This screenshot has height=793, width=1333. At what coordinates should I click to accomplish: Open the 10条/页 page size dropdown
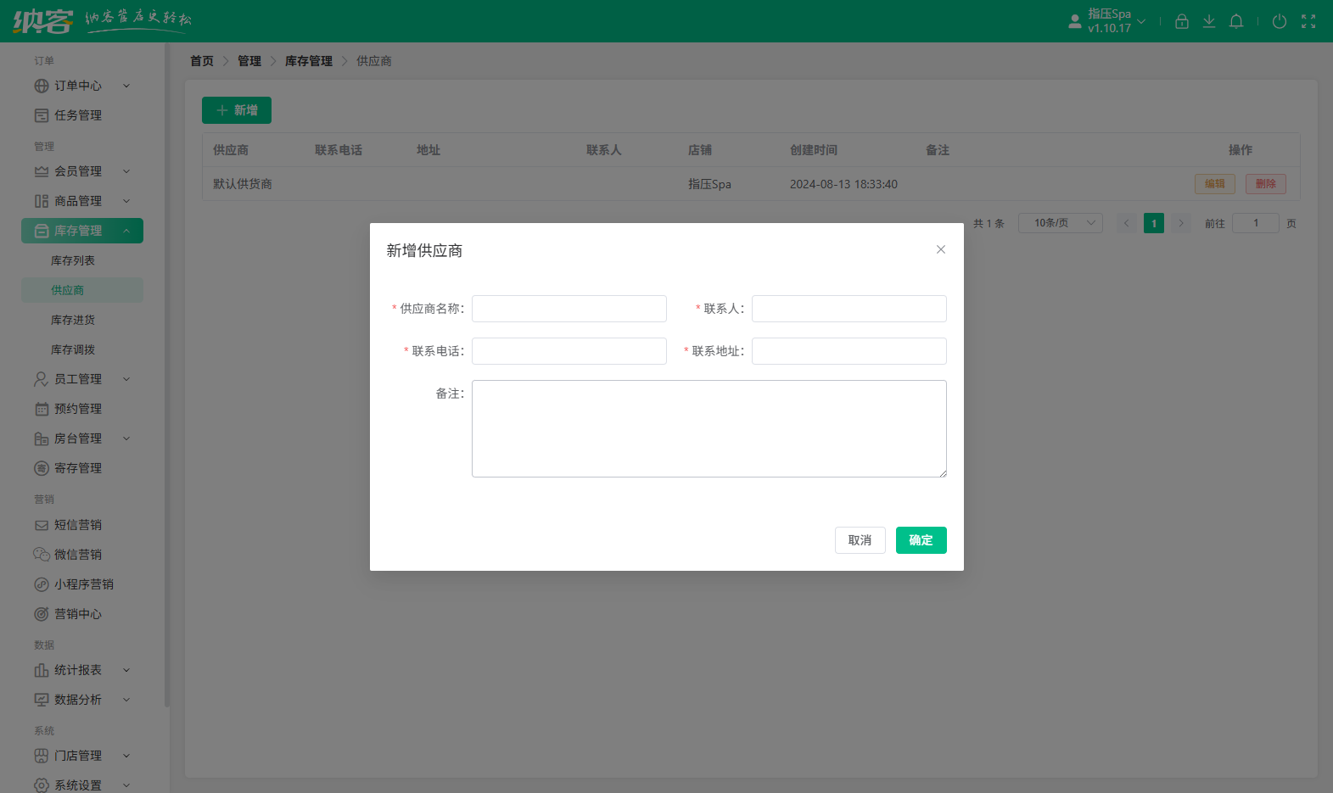1060,223
